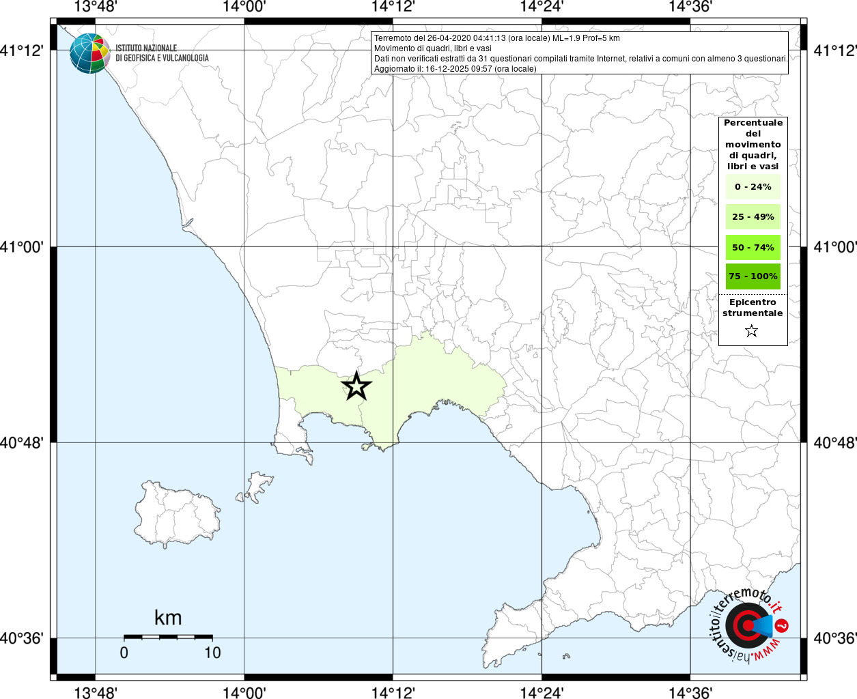The height and width of the screenshot is (699, 857).
Task: Click the right axis label 40°36'
Action: [834, 638]
